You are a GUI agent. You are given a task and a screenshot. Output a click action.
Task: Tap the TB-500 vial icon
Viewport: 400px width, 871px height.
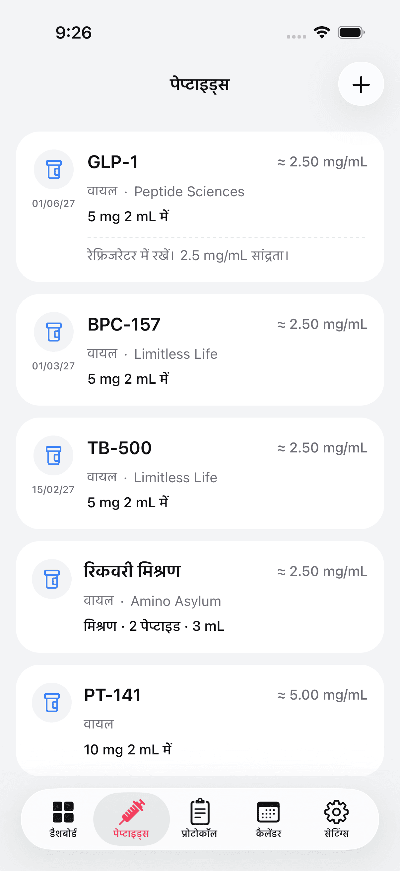(x=54, y=455)
